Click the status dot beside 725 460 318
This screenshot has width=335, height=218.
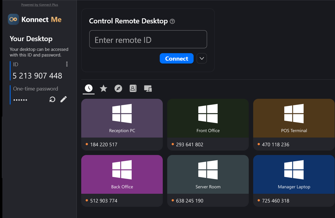pos(259,200)
